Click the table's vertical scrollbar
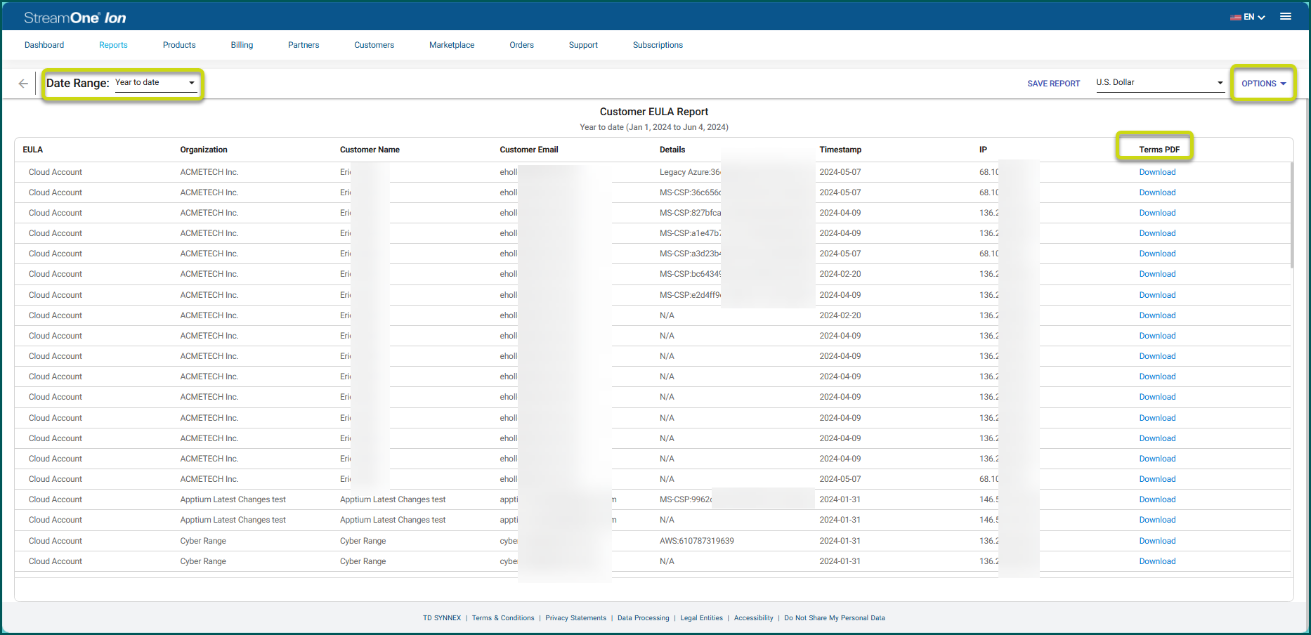Image resolution: width=1311 pixels, height=635 pixels. [x=1291, y=215]
